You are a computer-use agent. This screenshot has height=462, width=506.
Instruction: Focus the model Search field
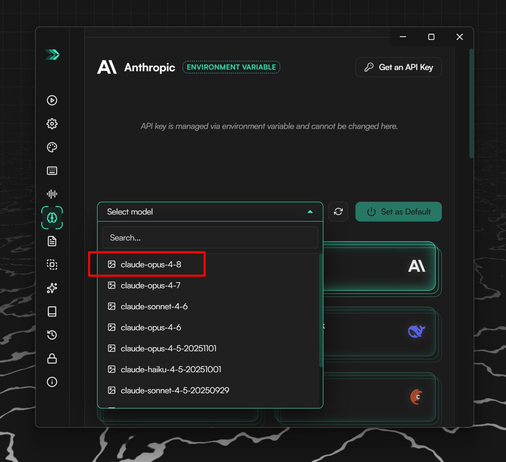210,238
